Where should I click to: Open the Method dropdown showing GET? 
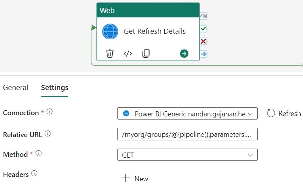pos(188,155)
